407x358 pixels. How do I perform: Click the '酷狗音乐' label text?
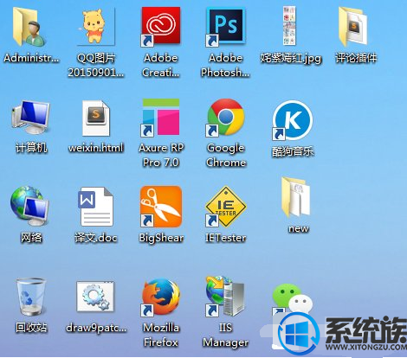point(293,151)
